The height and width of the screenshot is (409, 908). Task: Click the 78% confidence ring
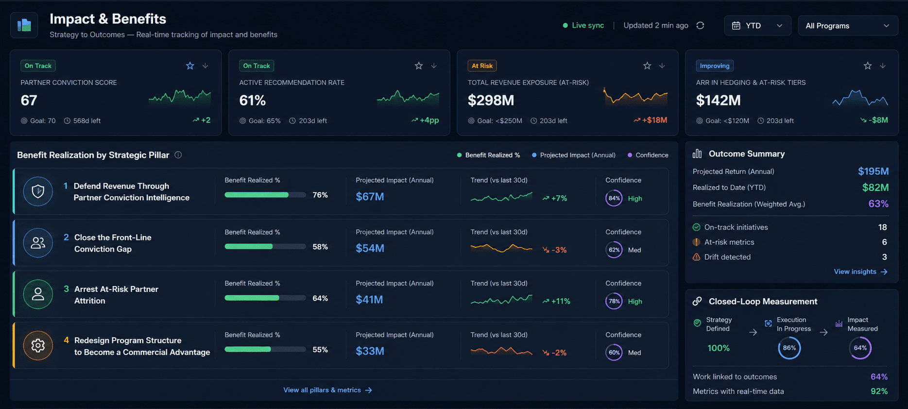614,301
